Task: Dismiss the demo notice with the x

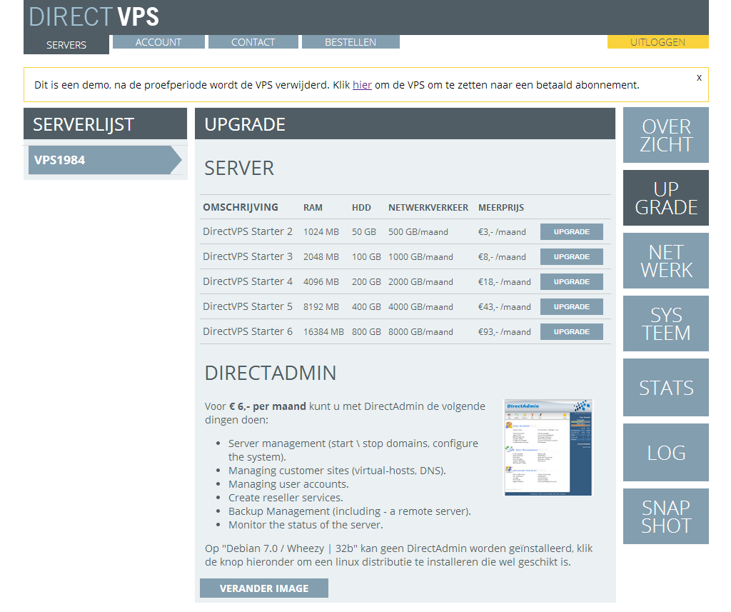Action: (x=699, y=77)
